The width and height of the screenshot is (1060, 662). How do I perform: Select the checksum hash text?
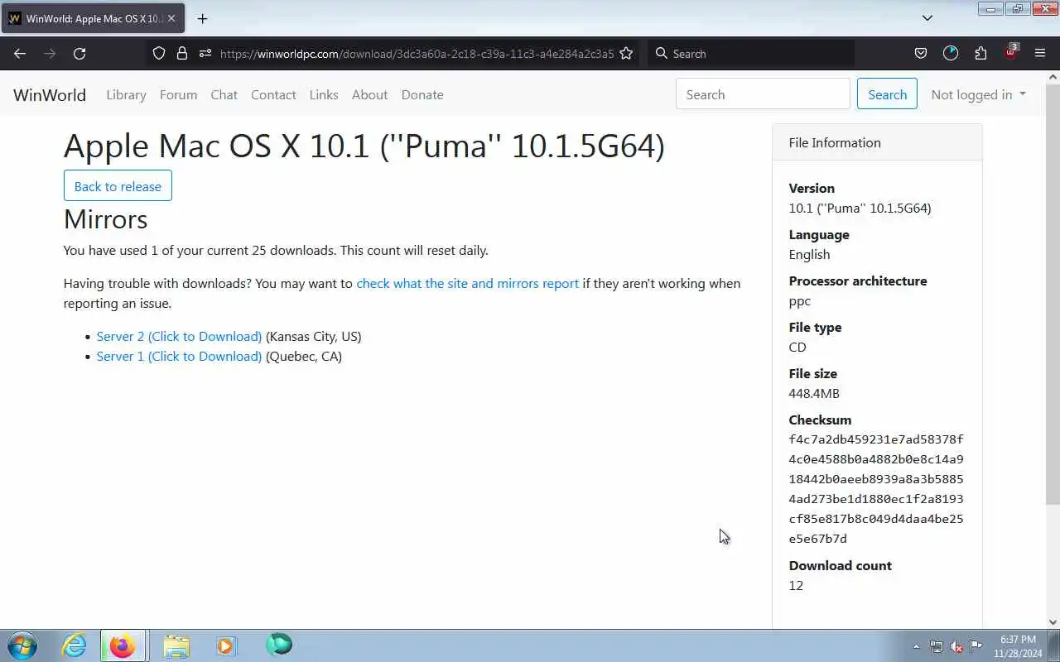point(876,489)
